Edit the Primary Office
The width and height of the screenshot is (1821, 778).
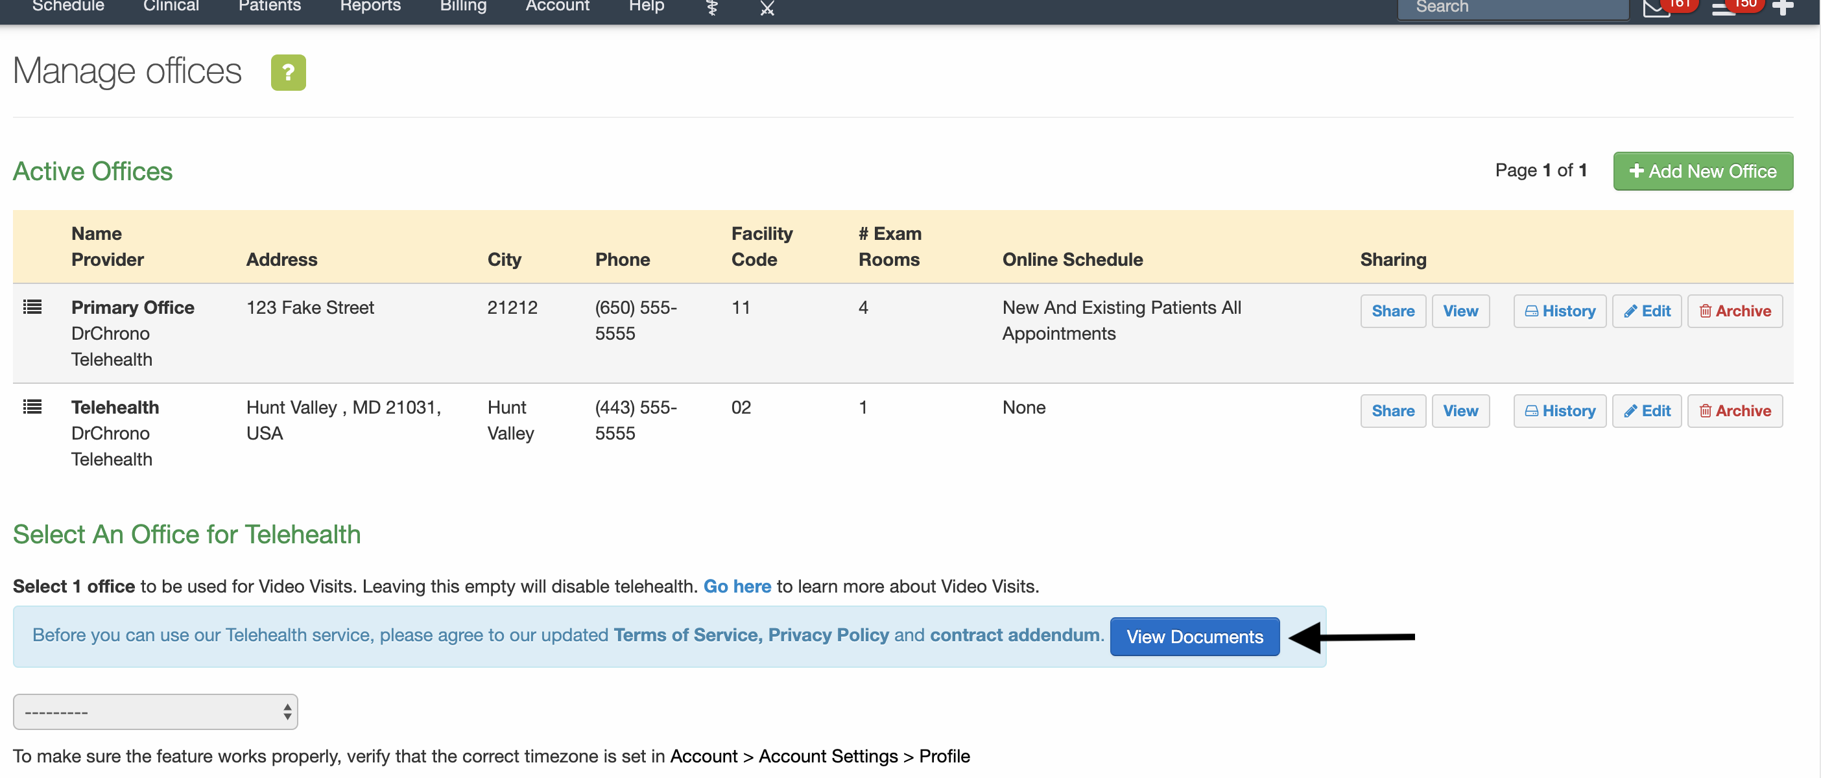[x=1647, y=311]
